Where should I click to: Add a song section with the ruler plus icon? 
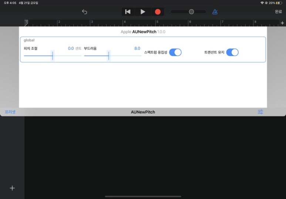coord(282,23)
